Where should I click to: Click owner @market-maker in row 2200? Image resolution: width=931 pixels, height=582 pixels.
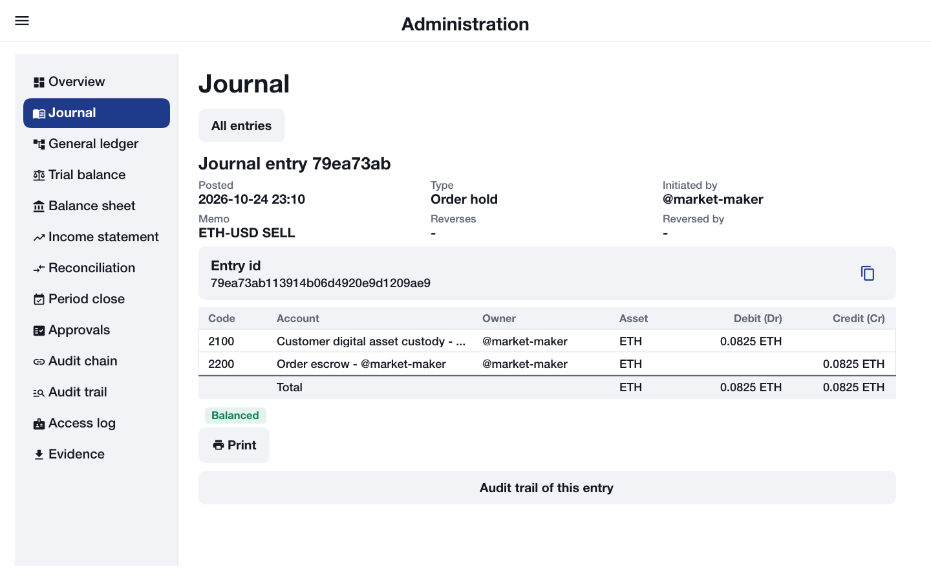point(525,364)
